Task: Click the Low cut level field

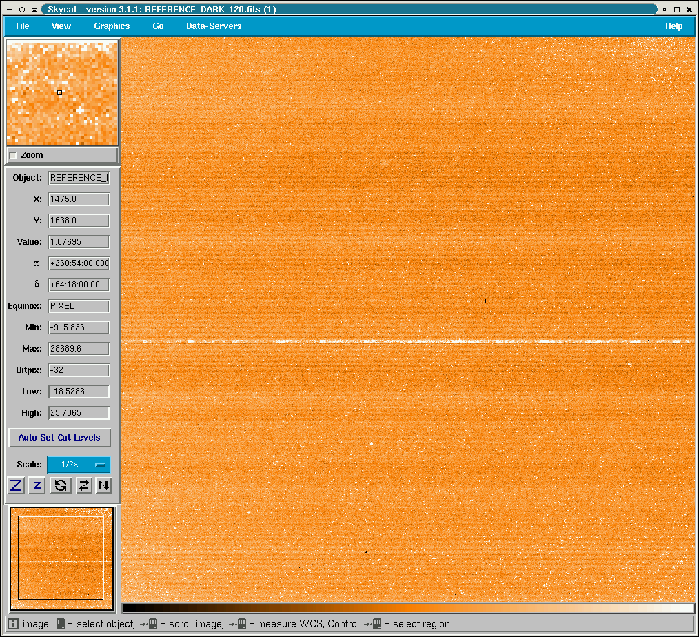Action: click(x=79, y=392)
